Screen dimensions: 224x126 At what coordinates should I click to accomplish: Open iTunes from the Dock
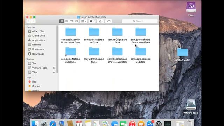click(x=132, y=124)
